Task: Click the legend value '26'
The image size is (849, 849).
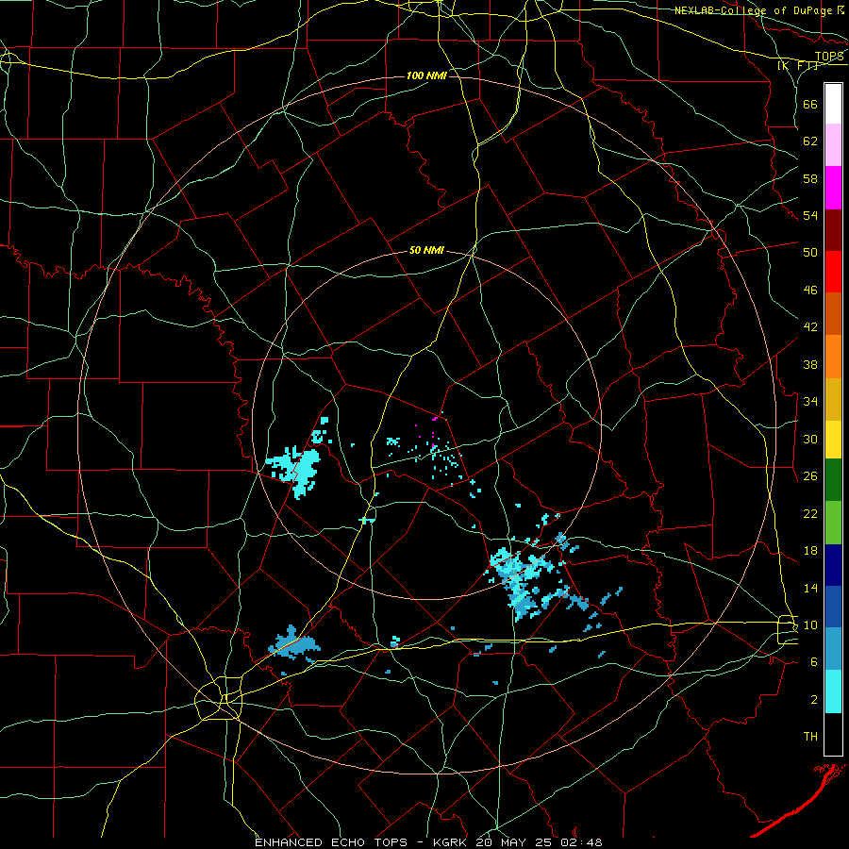Action: click(x=810, y=476)
